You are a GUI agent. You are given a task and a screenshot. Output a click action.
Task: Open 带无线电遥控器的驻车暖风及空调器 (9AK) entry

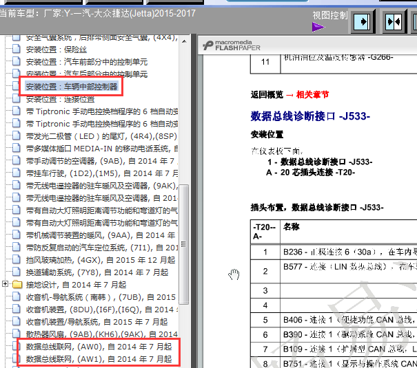(102, 186)
